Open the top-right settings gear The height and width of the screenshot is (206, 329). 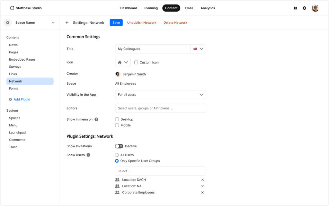(304, 8)
